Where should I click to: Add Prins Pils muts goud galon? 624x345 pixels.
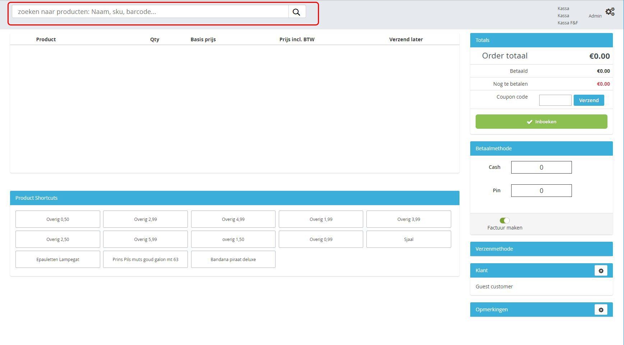coord(145,259)
